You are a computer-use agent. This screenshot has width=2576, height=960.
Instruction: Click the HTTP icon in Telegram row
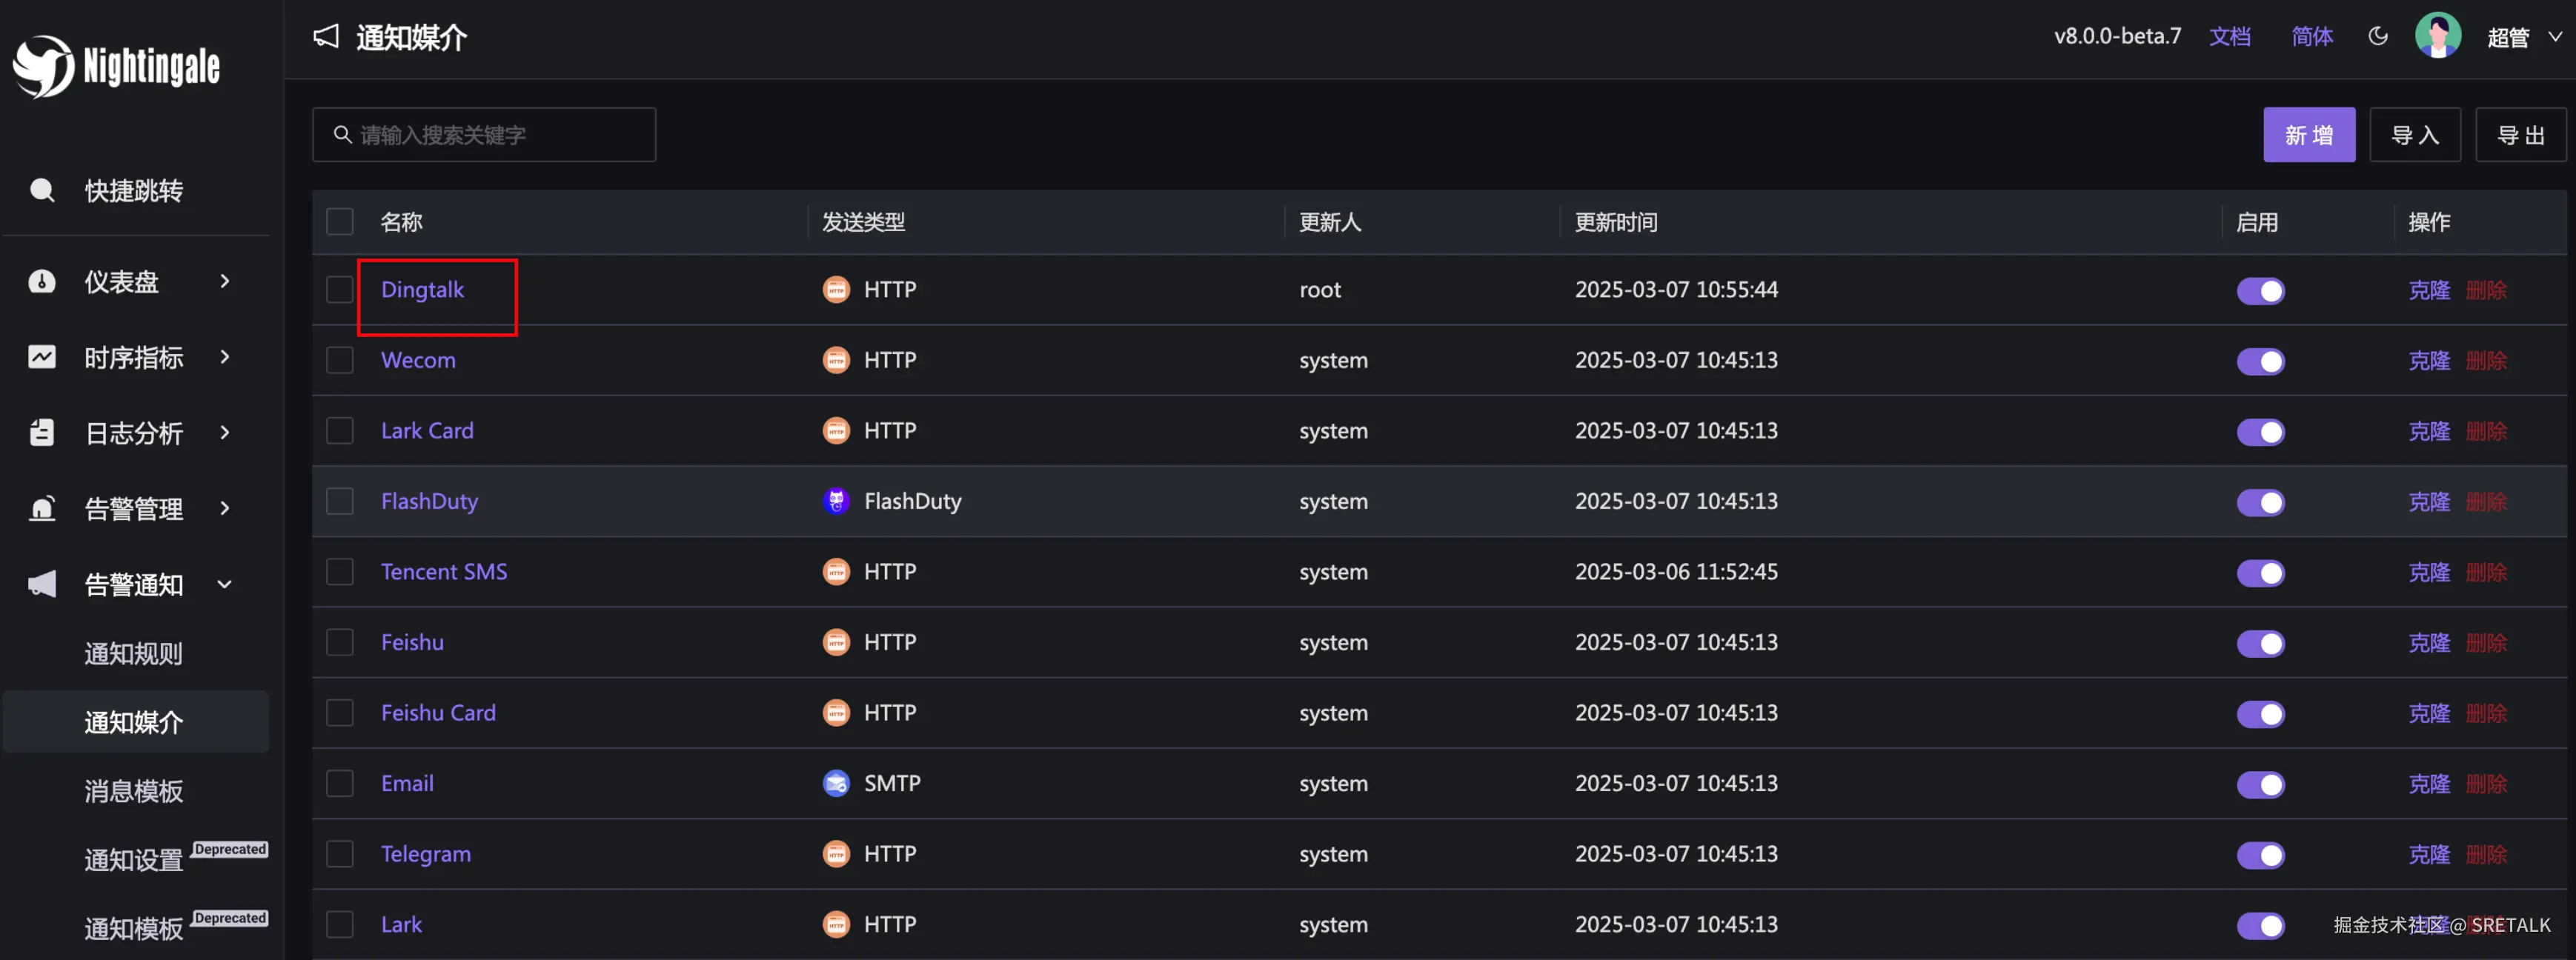pyautogui.click(x=836, y=853)
